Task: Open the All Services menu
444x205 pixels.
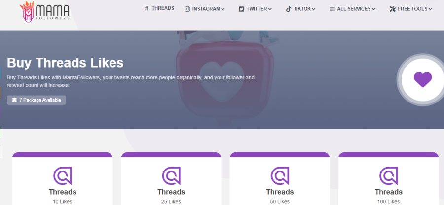Action: tap(353, 9)
